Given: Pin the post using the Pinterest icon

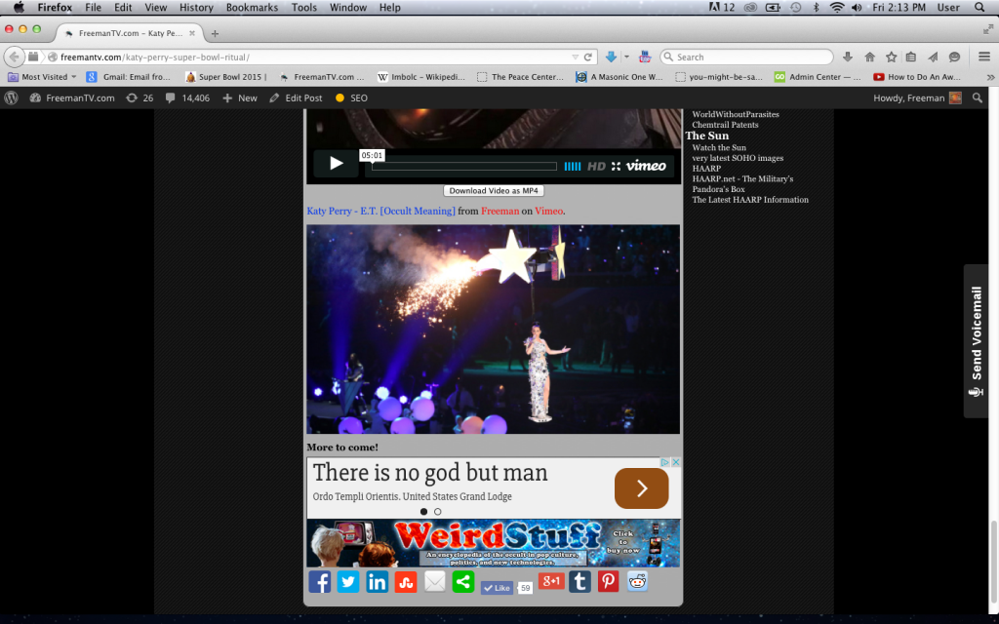Looking at the screenshot, I should tap(609, 582).
